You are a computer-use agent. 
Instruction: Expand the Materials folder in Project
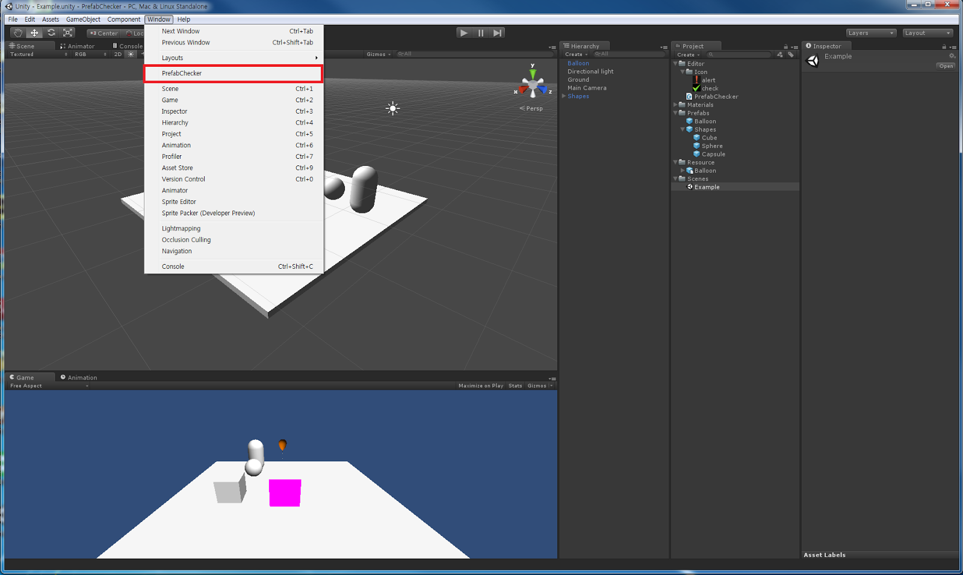[676, 105]
